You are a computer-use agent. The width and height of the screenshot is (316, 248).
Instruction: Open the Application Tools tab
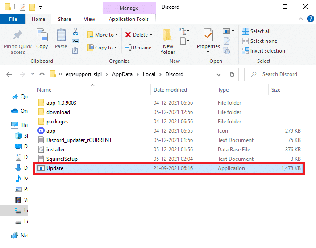129,19
